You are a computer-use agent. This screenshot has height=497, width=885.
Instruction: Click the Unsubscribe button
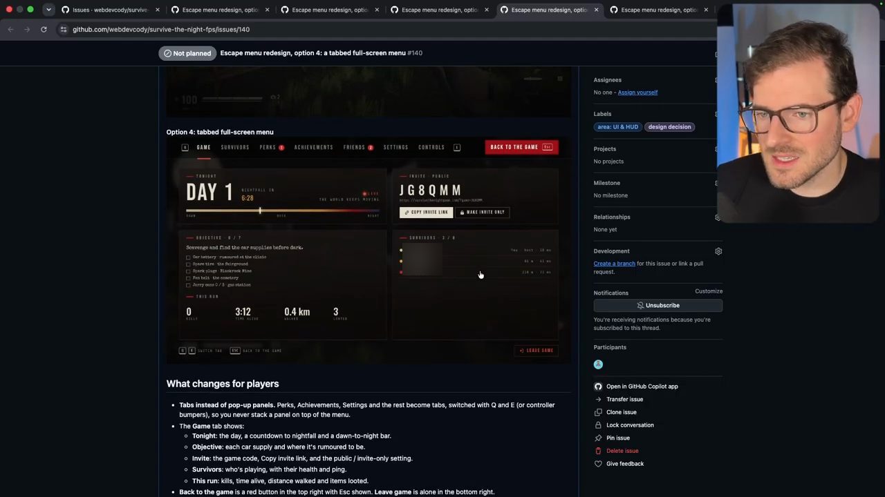point(658,305)
